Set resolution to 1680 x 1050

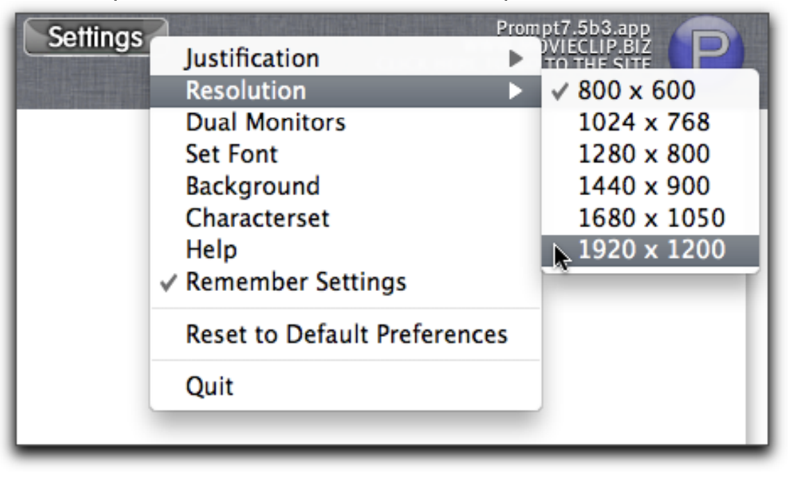point(652,218)
